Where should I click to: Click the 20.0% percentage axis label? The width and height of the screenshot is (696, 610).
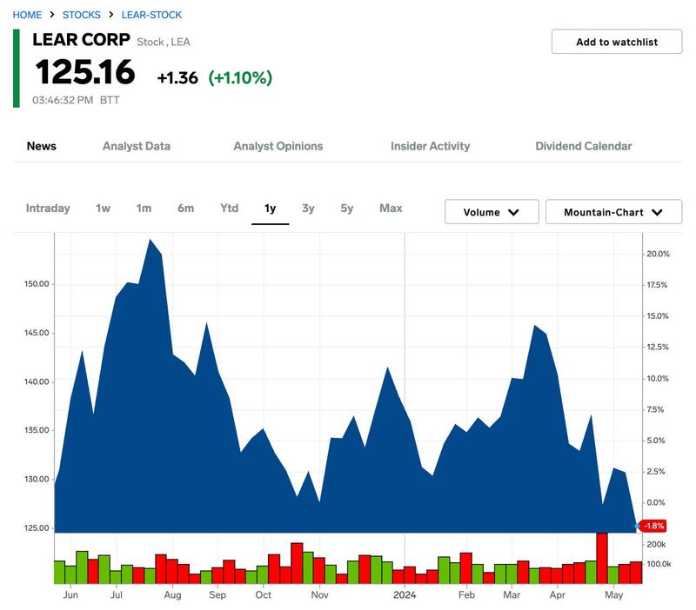[658, 254]
